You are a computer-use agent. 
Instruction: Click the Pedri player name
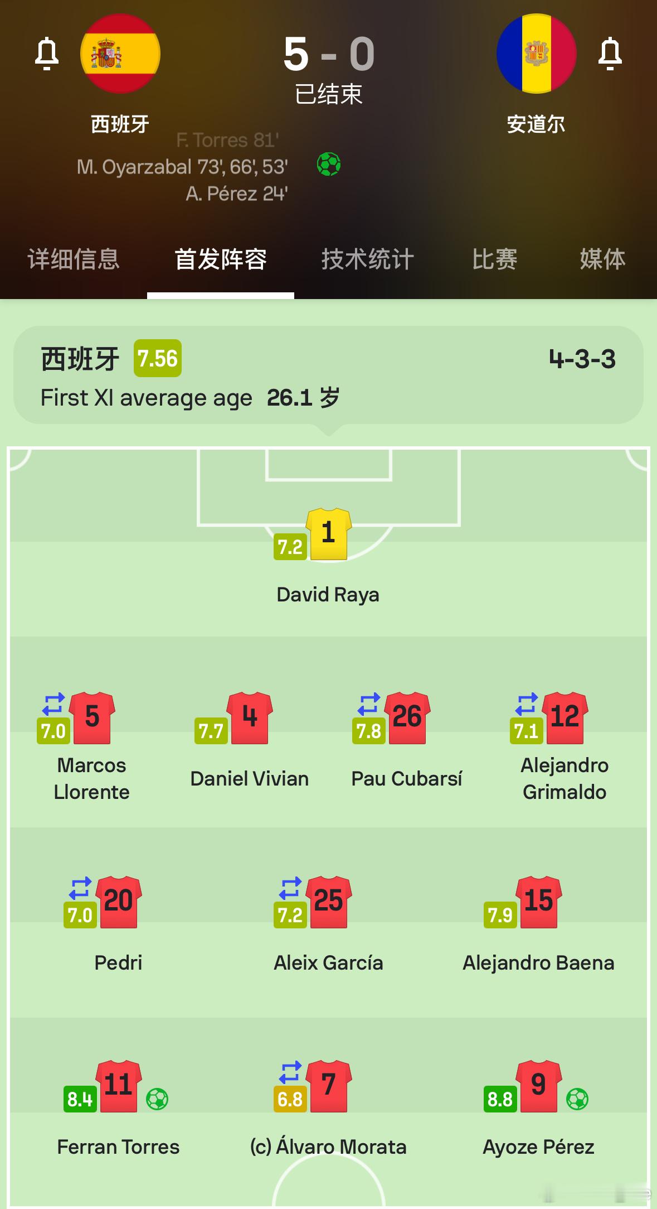click(x=118, y=963)
